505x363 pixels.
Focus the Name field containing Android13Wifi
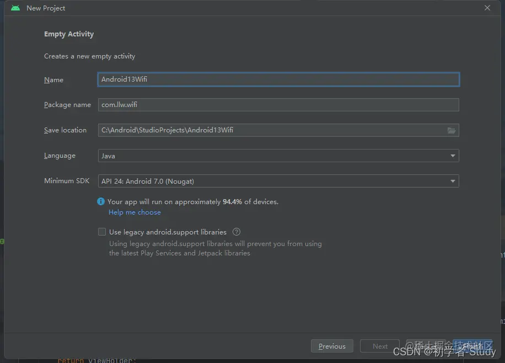pos(278,79)
